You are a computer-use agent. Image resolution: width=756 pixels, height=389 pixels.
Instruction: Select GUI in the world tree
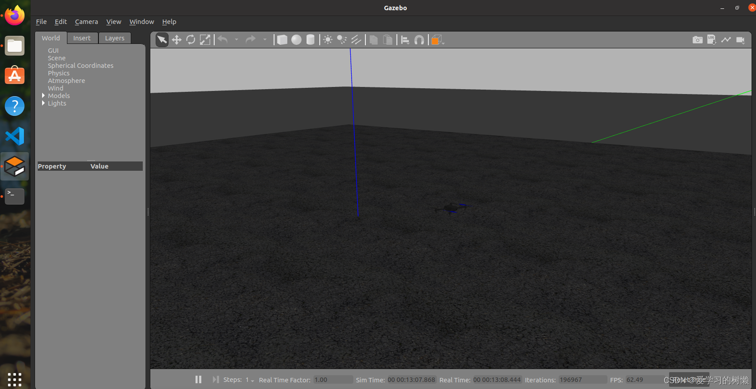tap(53, 51)
